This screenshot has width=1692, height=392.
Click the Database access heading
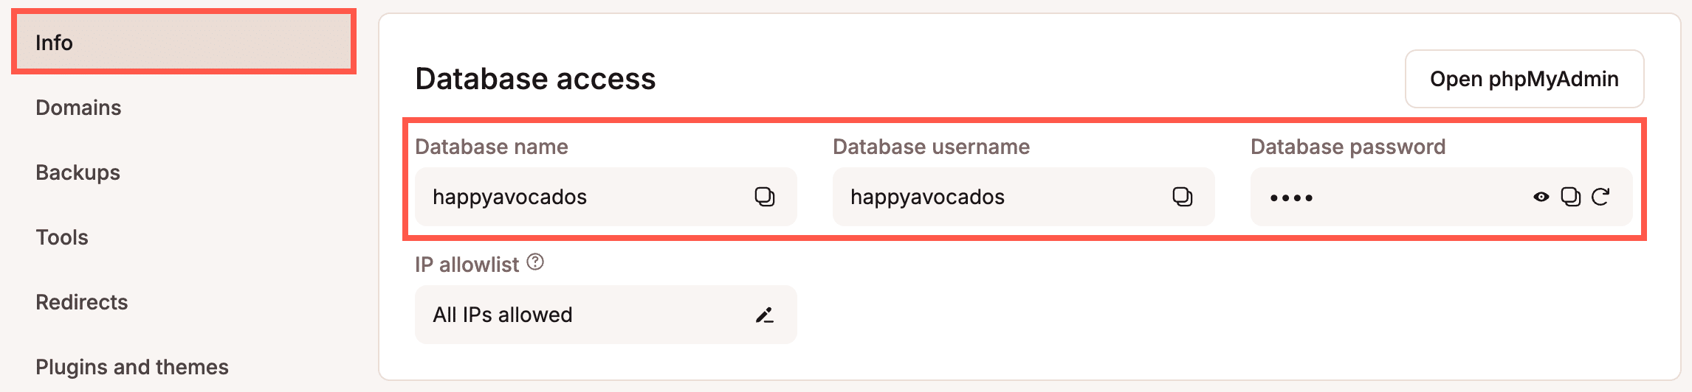click(535, 79)
